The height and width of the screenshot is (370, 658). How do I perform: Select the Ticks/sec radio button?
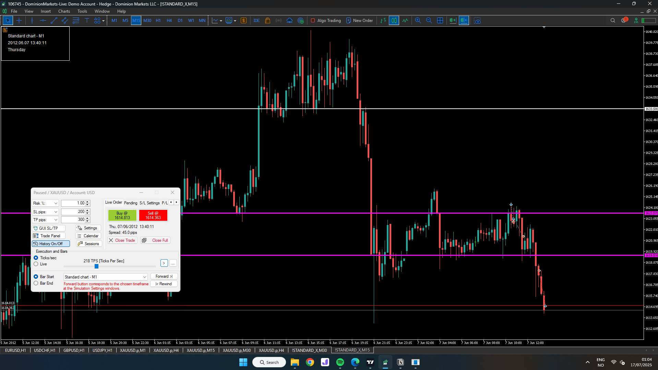(x=36, y=258)
